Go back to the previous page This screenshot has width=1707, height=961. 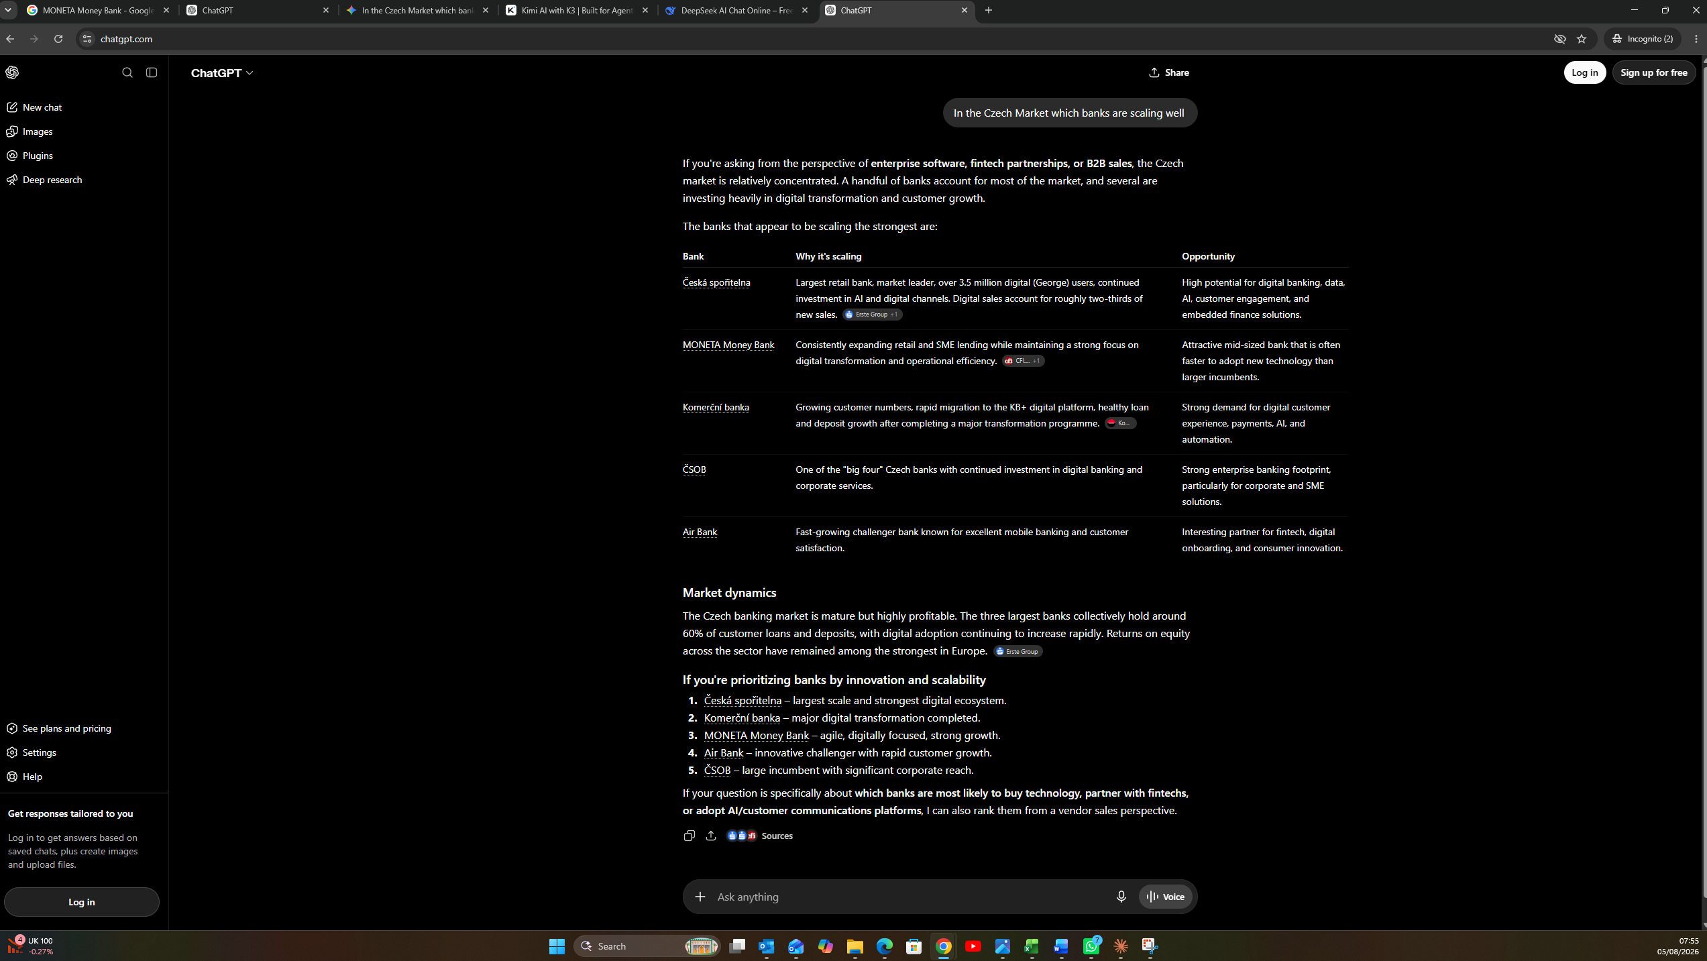(x=10, y=39)
